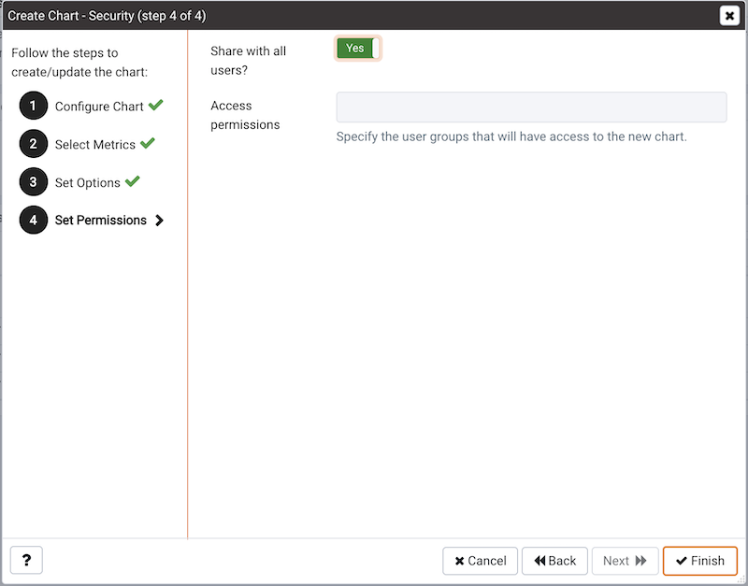
Task: Click the Select Metrics step label
Action: click(x=95, y=145)
